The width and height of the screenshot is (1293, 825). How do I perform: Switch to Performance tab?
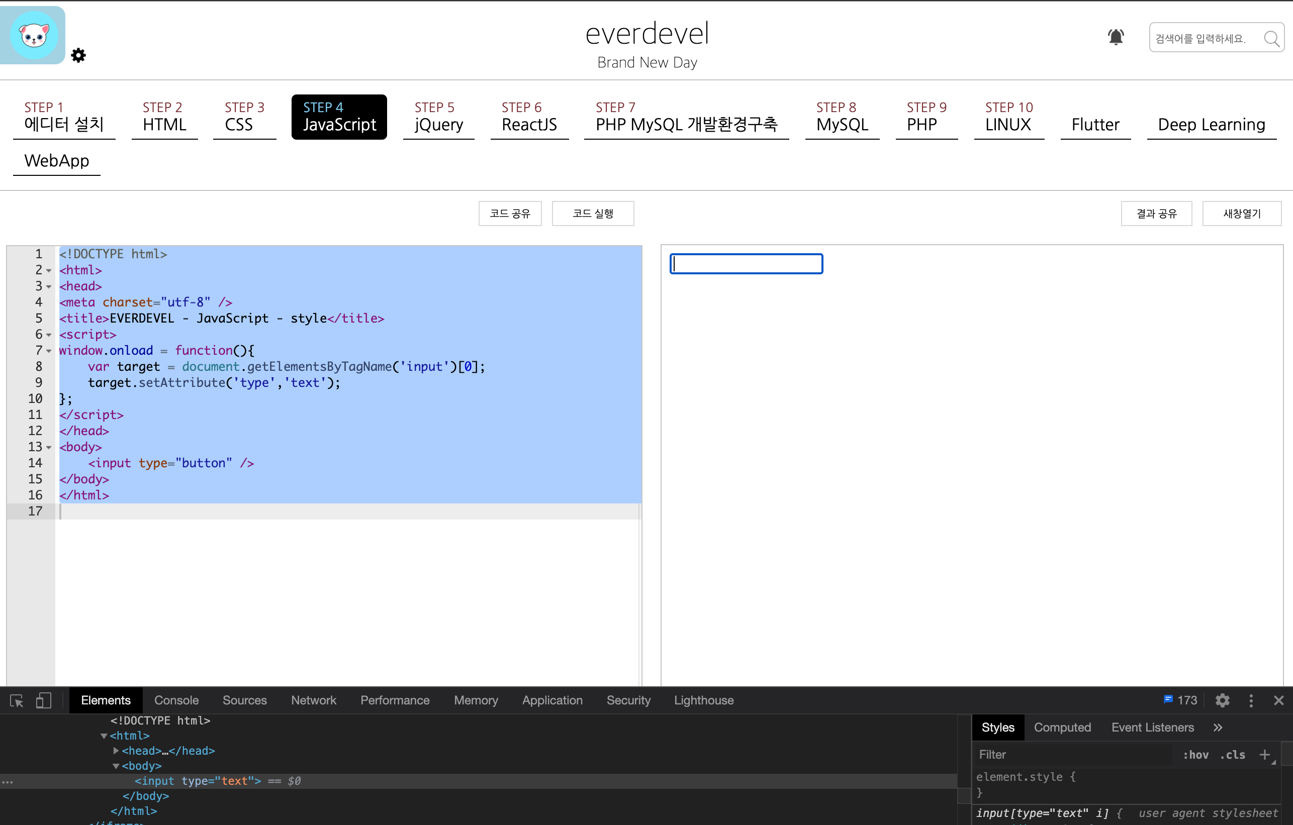[395, 700]
